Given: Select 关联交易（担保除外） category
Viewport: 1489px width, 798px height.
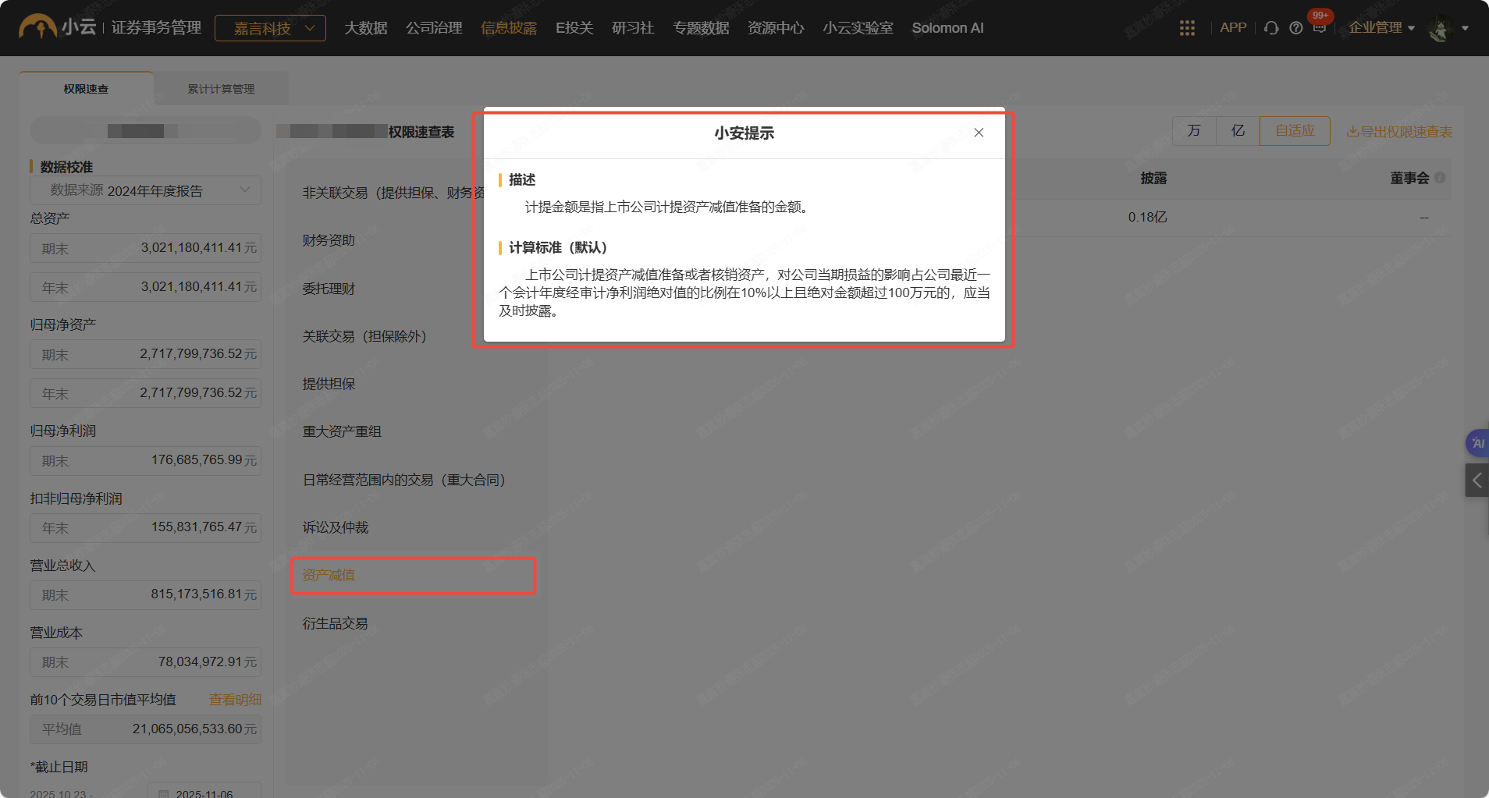Looking at the screenshot, I should point(364,336).
